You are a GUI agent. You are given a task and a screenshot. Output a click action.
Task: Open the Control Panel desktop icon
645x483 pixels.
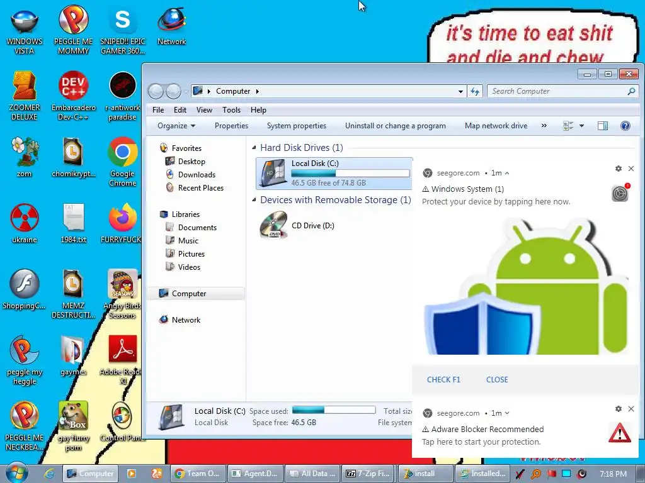[122, 422]
